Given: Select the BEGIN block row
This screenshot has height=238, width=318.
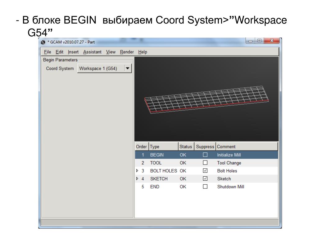Looking at the screenshot, I should pyautogui.click(x=207, y=155).
